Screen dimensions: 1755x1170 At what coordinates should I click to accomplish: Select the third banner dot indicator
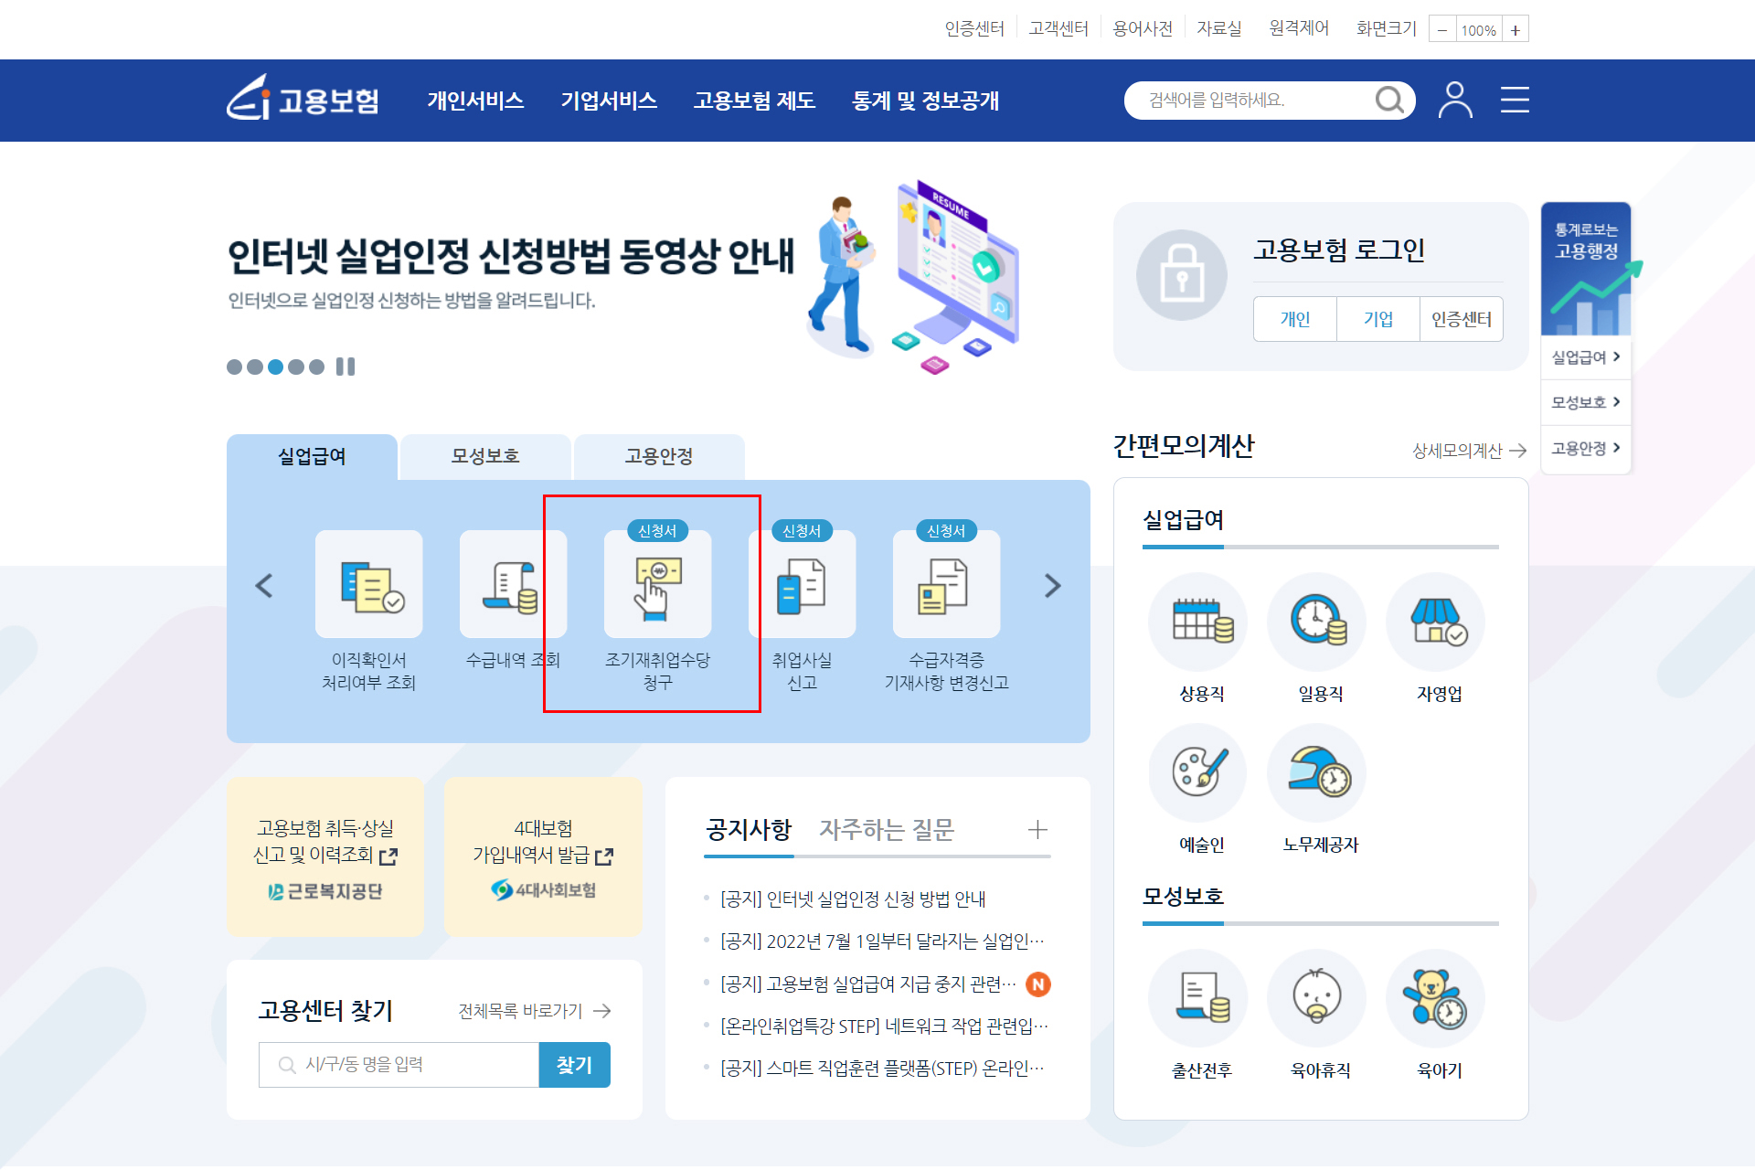pos(275,367)
